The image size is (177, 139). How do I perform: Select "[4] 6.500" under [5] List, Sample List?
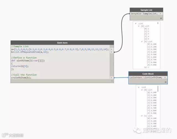click(x=152, y=55)
